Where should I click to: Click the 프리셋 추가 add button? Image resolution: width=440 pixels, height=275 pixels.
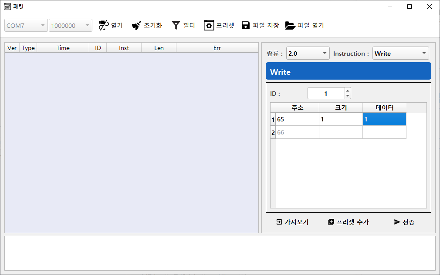coord(348,222)
